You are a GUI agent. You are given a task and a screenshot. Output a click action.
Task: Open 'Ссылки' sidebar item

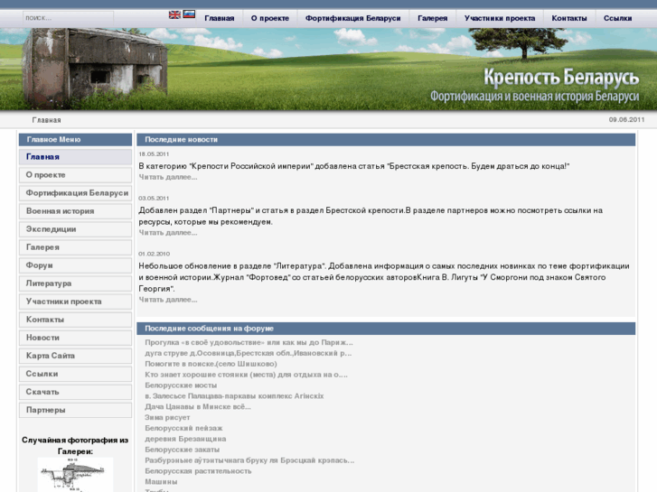pyautogui.click(x=75, y=374)
